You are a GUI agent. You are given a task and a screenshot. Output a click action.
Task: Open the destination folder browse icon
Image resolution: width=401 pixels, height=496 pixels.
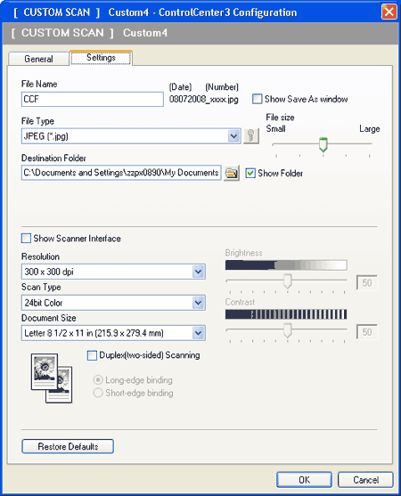(x=232, y=173)
